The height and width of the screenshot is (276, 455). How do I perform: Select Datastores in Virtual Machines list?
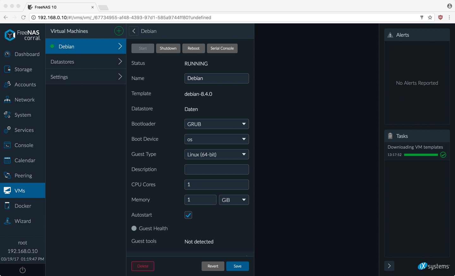click(86, 62)
